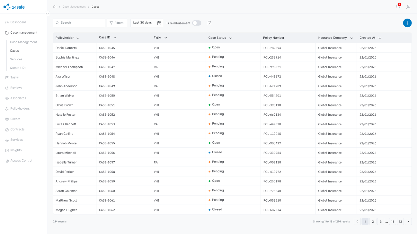Open Case Status column dropdown arrow
This screenshot has width=417, height=234.
point(231,38)
